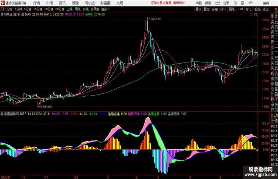This screenshot has width=278, height=179.
Task: Click the 1600.00 low price marker
Action: point(46,107)
